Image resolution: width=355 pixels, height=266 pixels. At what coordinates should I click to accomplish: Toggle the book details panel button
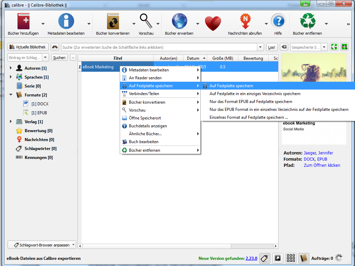point(304,258)
